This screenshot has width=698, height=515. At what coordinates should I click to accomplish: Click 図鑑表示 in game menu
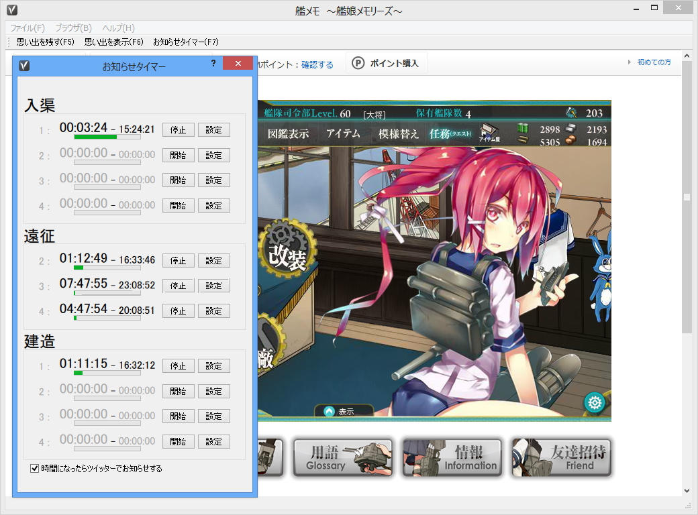pyautogui.click(x=288, y=133)
